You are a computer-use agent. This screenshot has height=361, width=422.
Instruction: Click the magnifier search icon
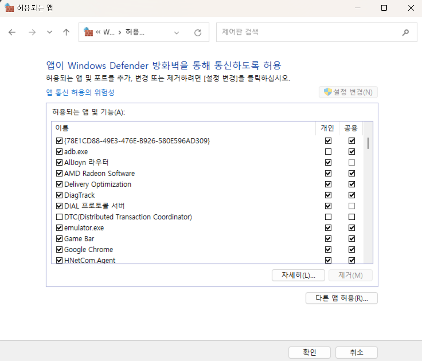(x=406, y=32)
